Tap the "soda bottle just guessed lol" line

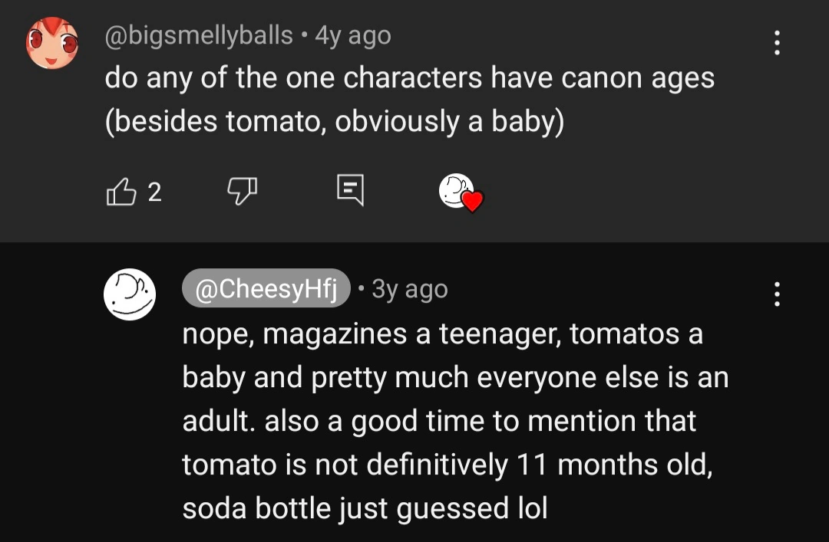pyautogui.click(x=365, y=508)
